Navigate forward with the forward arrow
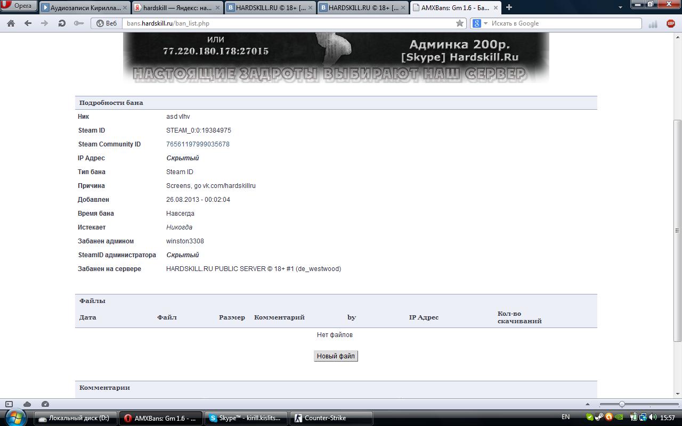Screen dimensions: 682x426 pyautogui.click(x=45, y=23)
